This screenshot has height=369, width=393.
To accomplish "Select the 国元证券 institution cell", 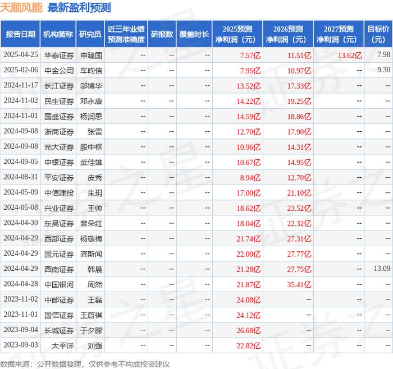I will [x=59, y=254].
